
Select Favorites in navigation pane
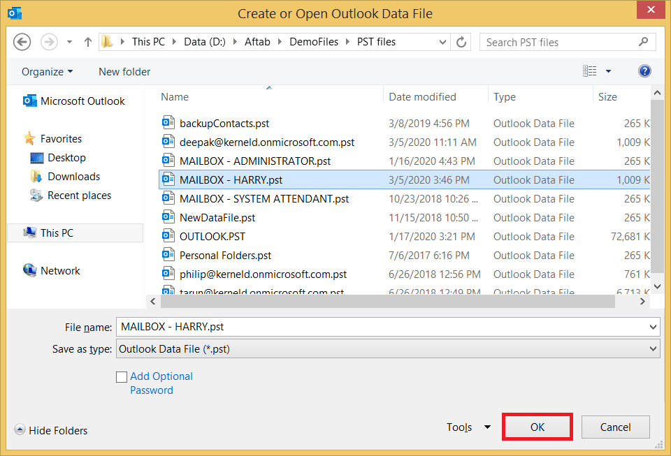[52, 138]
